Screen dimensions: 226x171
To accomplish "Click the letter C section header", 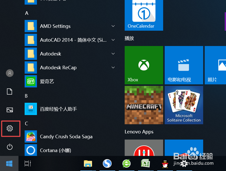I will [x=26, y=123].
